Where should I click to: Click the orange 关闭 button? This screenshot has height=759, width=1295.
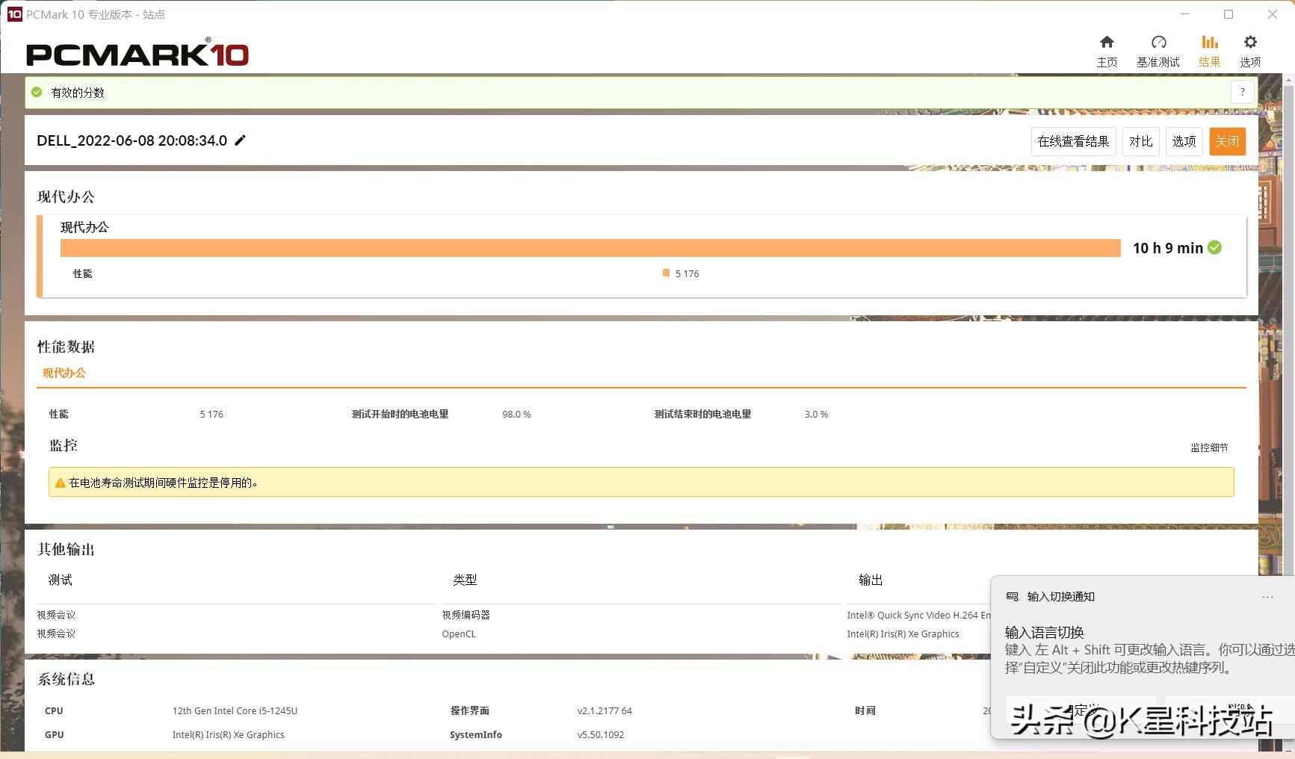(1227, 141)
